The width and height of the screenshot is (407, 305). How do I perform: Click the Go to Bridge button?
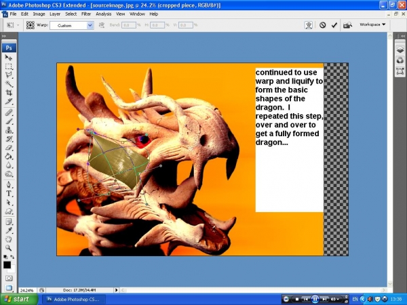(x=347, y=25)
